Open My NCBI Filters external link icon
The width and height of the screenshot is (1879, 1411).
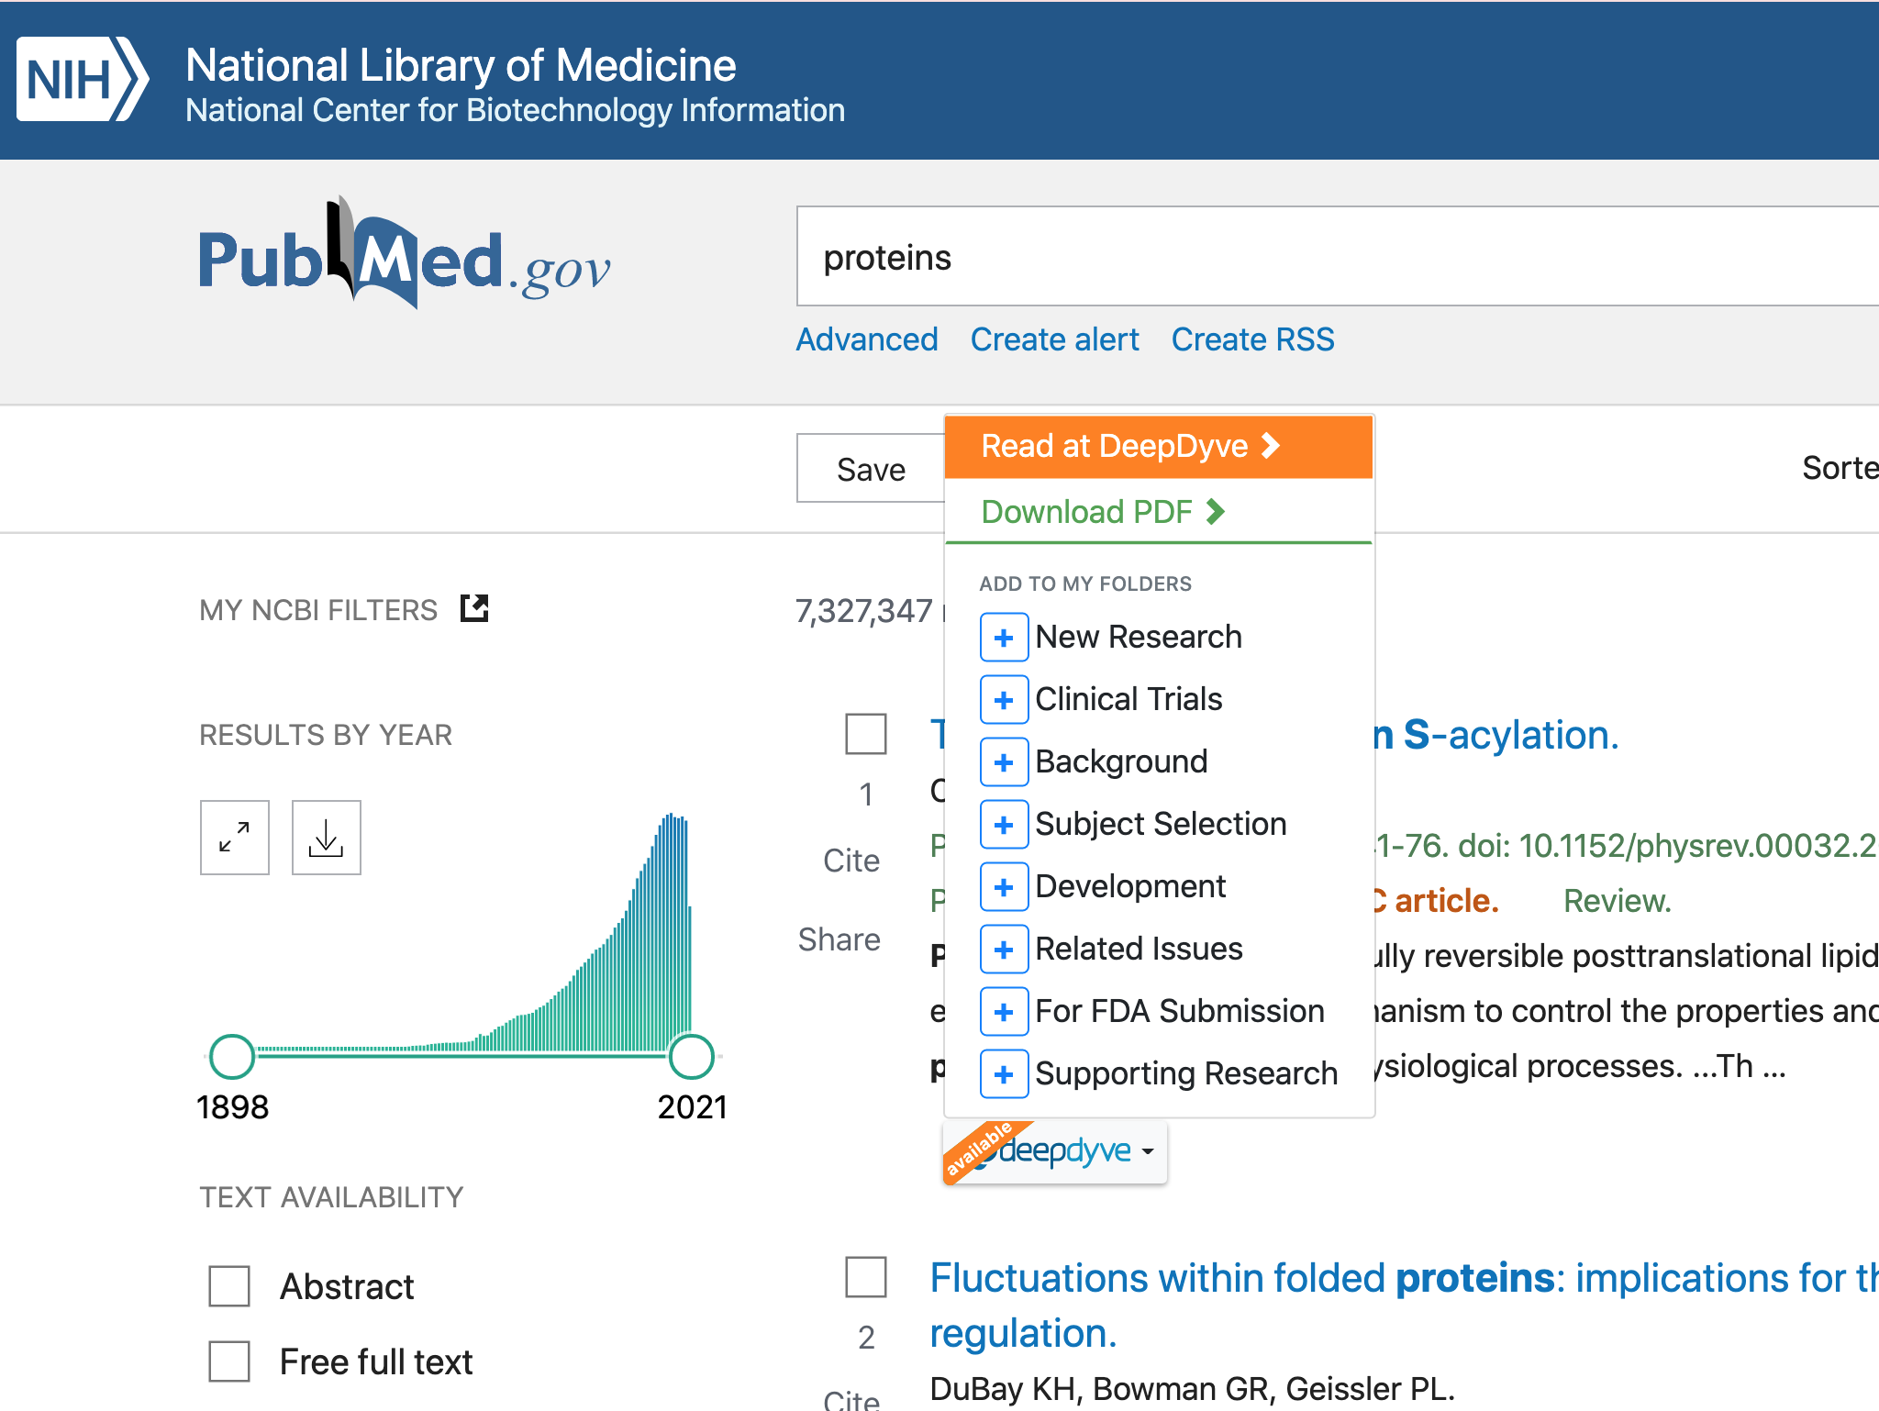(x=474, y=608)
